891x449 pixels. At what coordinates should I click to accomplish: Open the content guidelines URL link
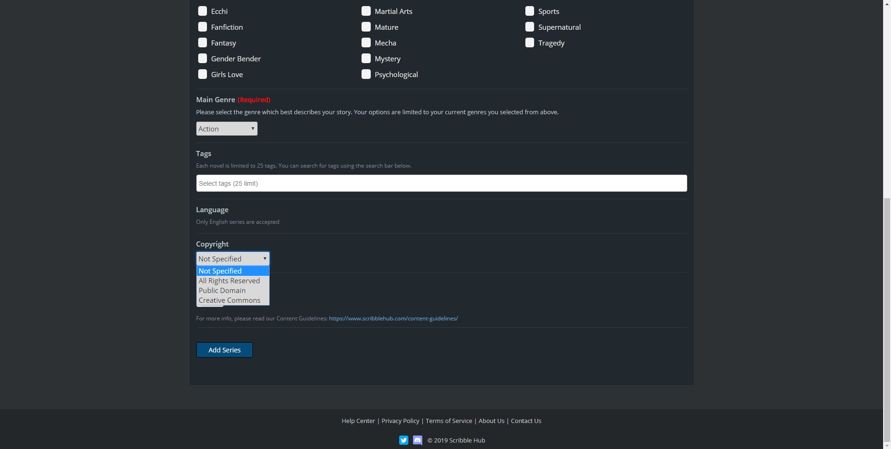pyautogui.click(x=393, y=319)
